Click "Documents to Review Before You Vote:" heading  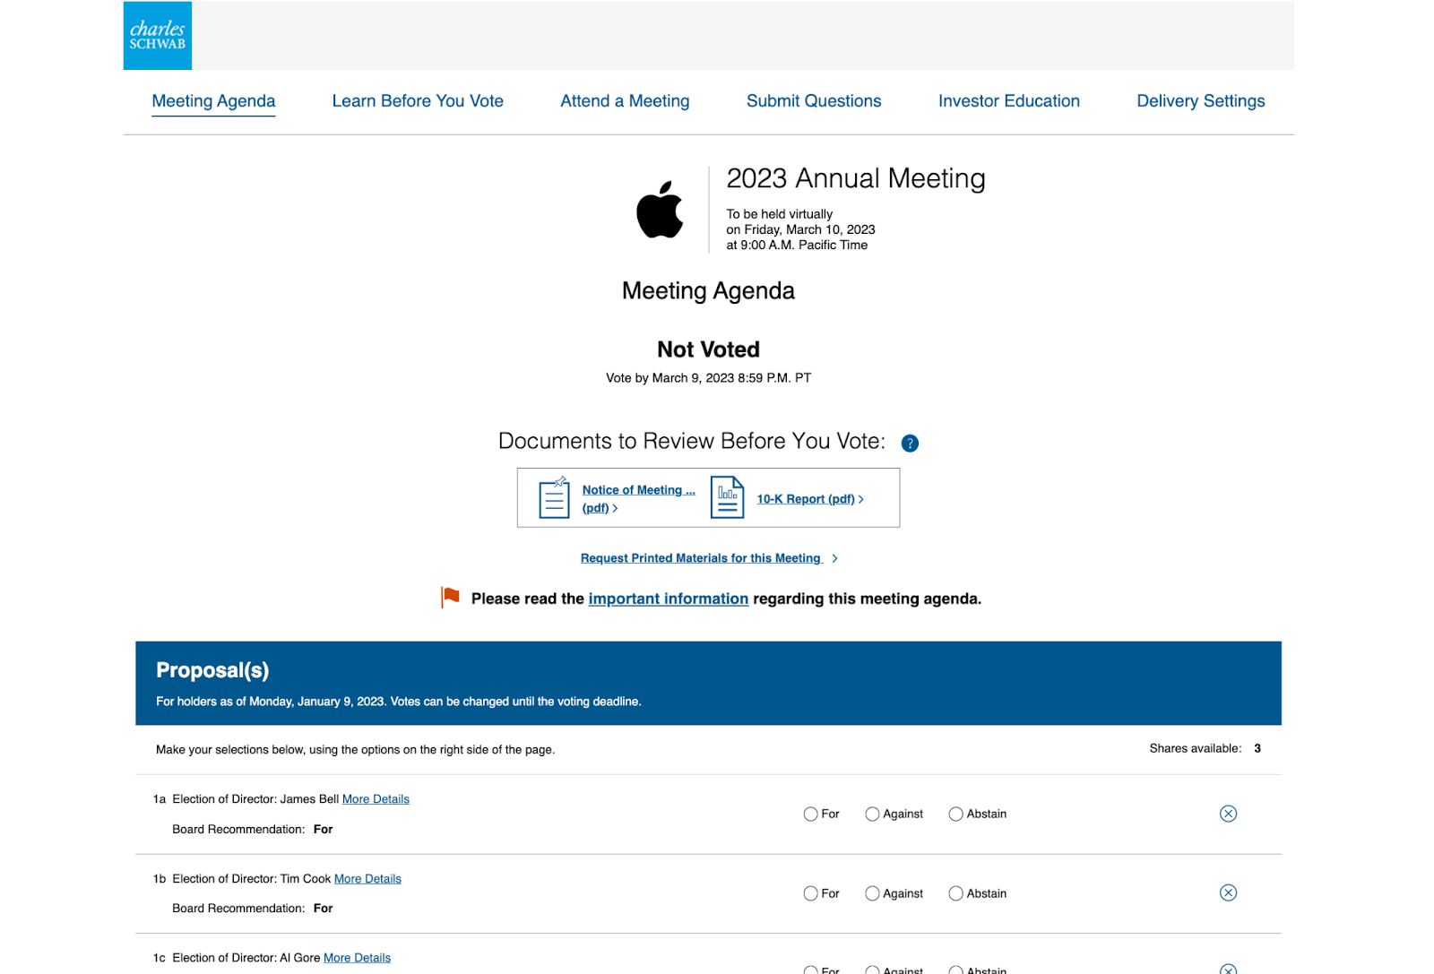pyautogui.click(x=691, y=441)
